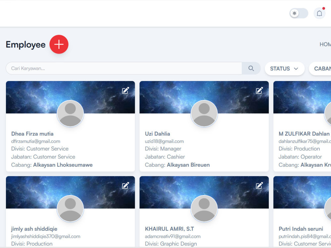Click the red add employee plus button
The height and width of the screenshot is (248, 331).
(59, 44)
